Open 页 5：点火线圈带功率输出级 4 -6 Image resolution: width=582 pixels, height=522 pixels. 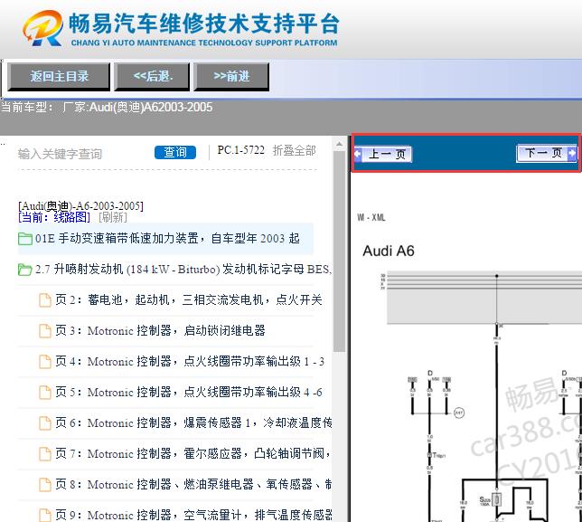(189, 393)
